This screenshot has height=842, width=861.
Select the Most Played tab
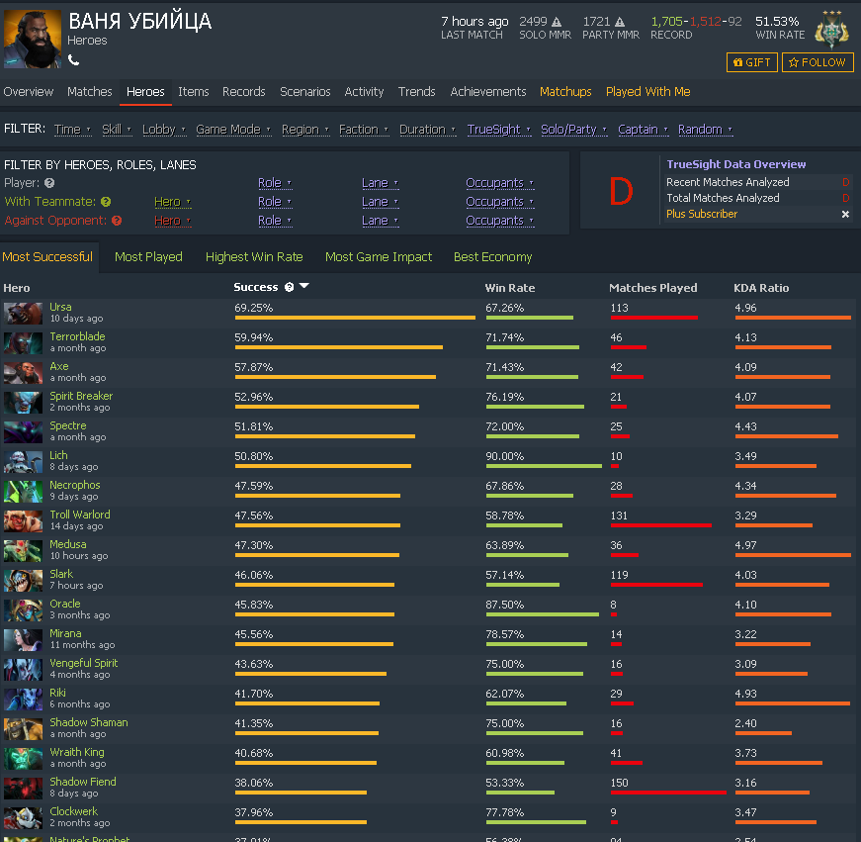[x=148, y=256]
